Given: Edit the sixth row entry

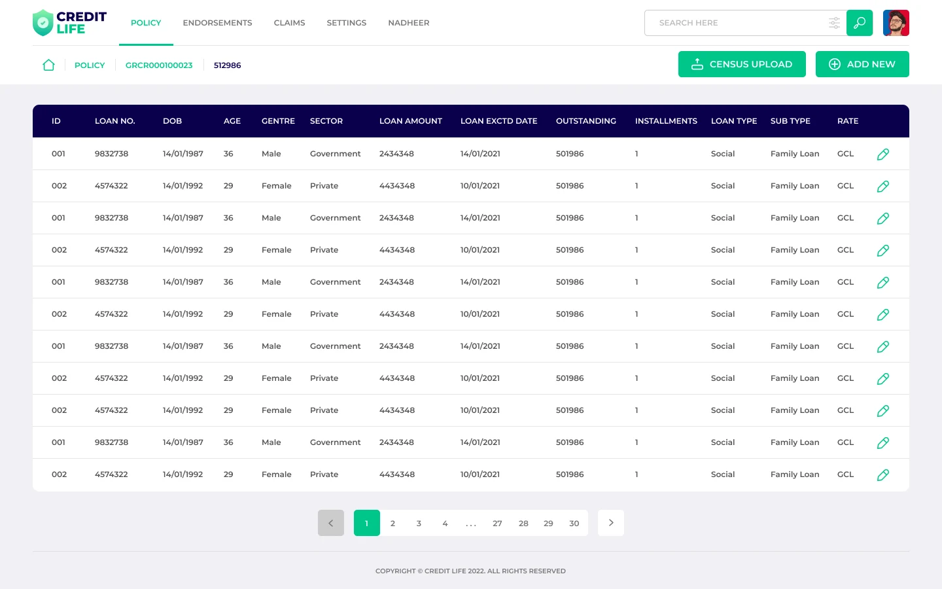Looking at the screenshot, I should (x=883, y=315).
